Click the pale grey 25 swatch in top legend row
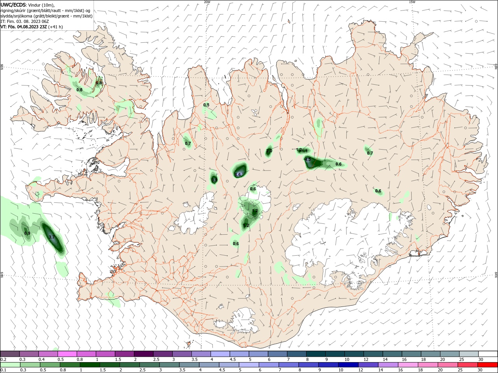This screenshot has width=498, height=373. click(469, 354)
